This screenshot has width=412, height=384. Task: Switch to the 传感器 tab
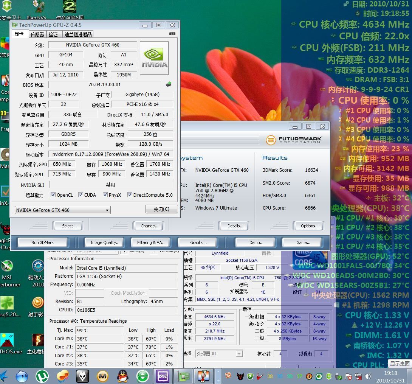pos(37,34)
